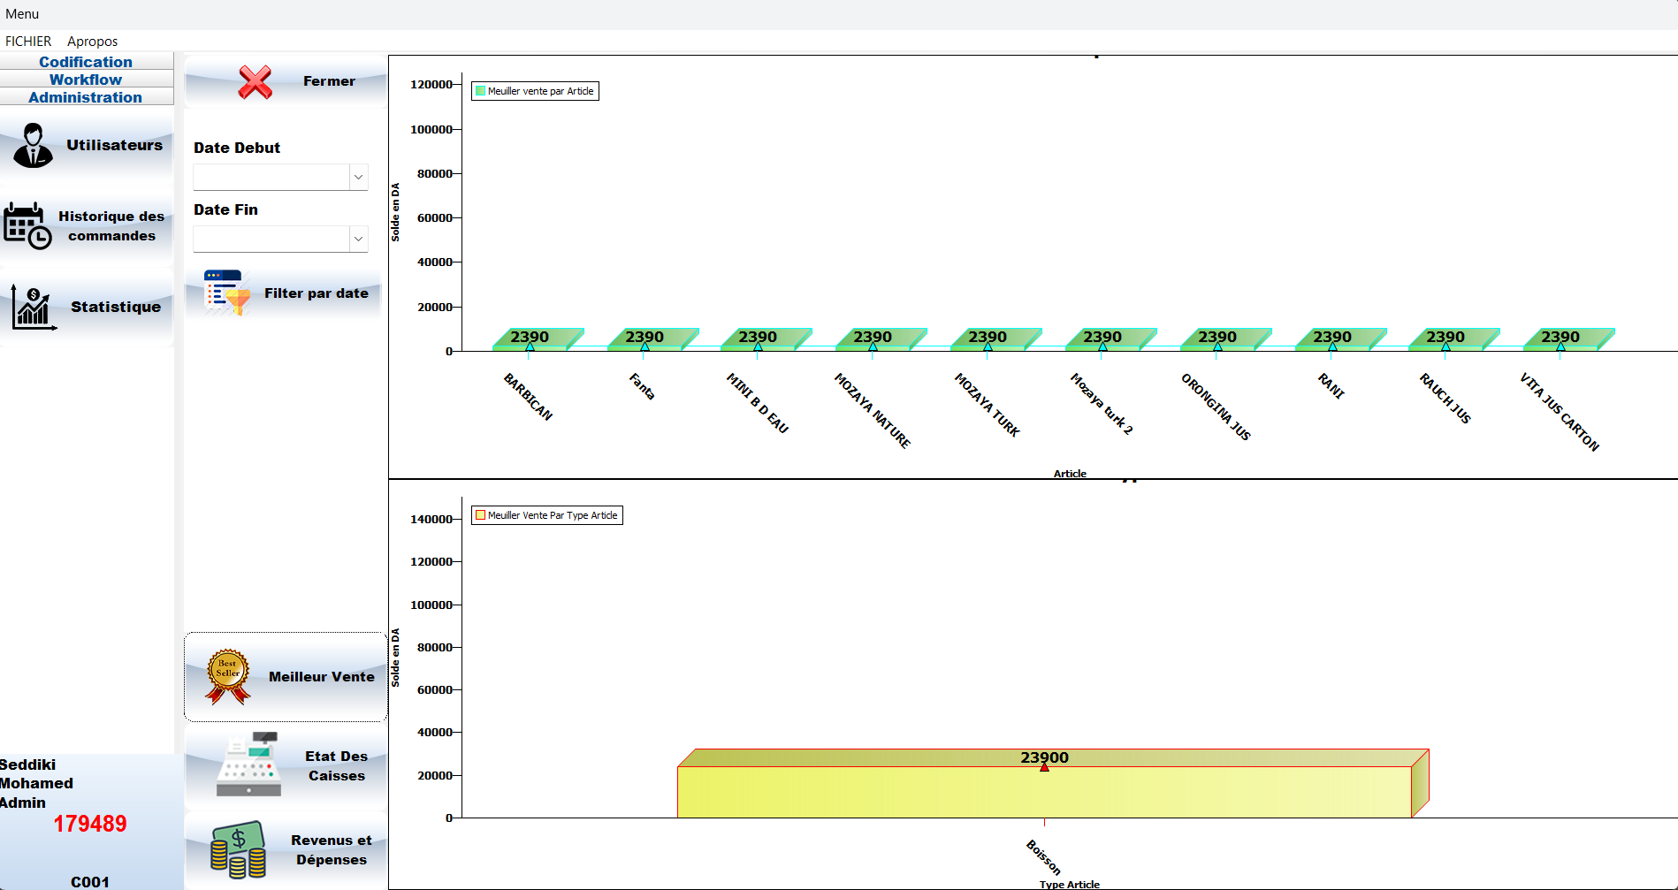Click the yellow Boisson bar in chart
Screen dimensions: 1678x890
[x=1043, y=792]
